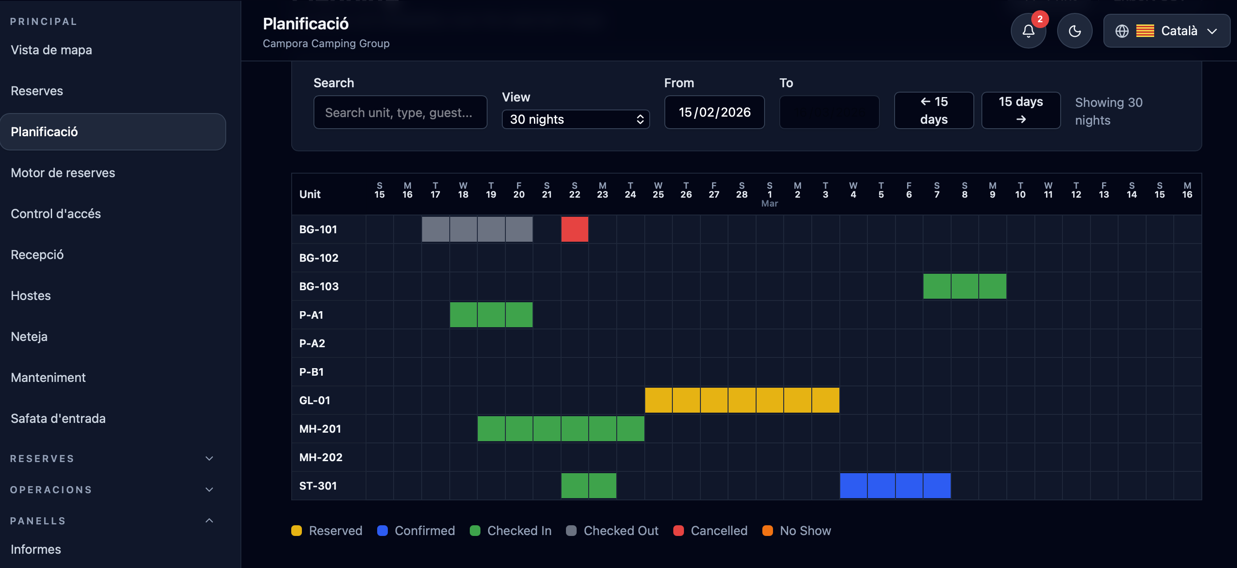Click the yellow reserved booking on GL-01
1237x568 pixels.
741,401
